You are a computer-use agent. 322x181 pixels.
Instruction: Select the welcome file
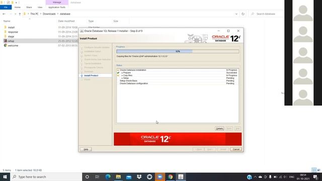pyautogui.click(x=13, y=46)
